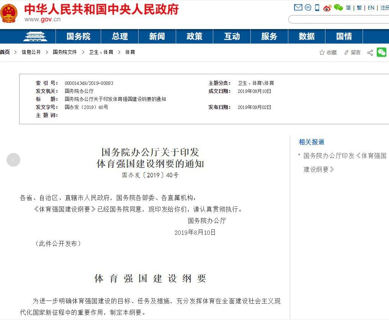Click the site title 中华人民共和国中央人民政府
The image size is (389, 320).
tap(101, 9)
